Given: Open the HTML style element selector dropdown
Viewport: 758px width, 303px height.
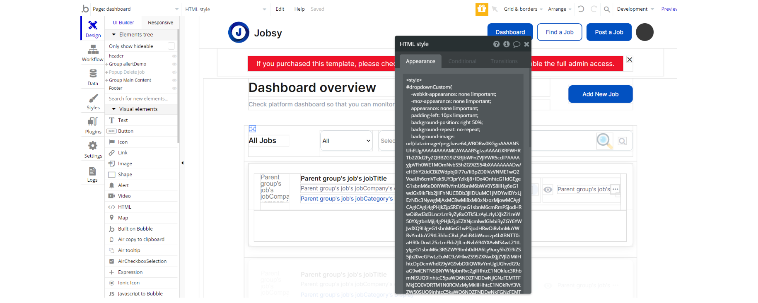Looking at the screenshot, I should coord(226,9).
